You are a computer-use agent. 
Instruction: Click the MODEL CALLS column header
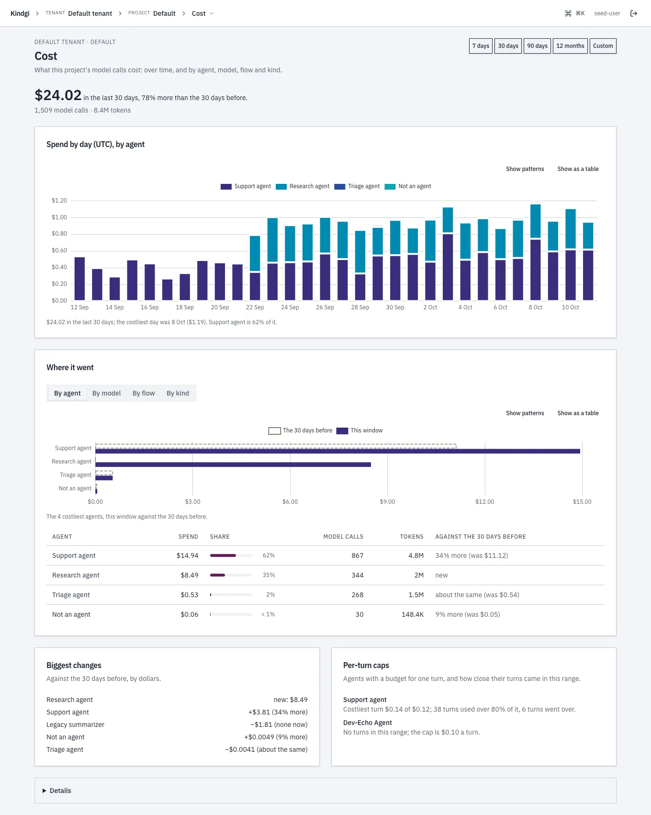pyautogui.click(x=343, y=537)
